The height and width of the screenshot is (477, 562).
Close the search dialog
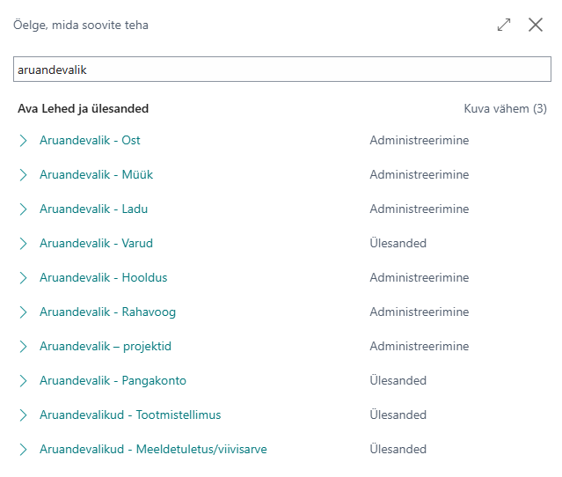tap(536, 25)
